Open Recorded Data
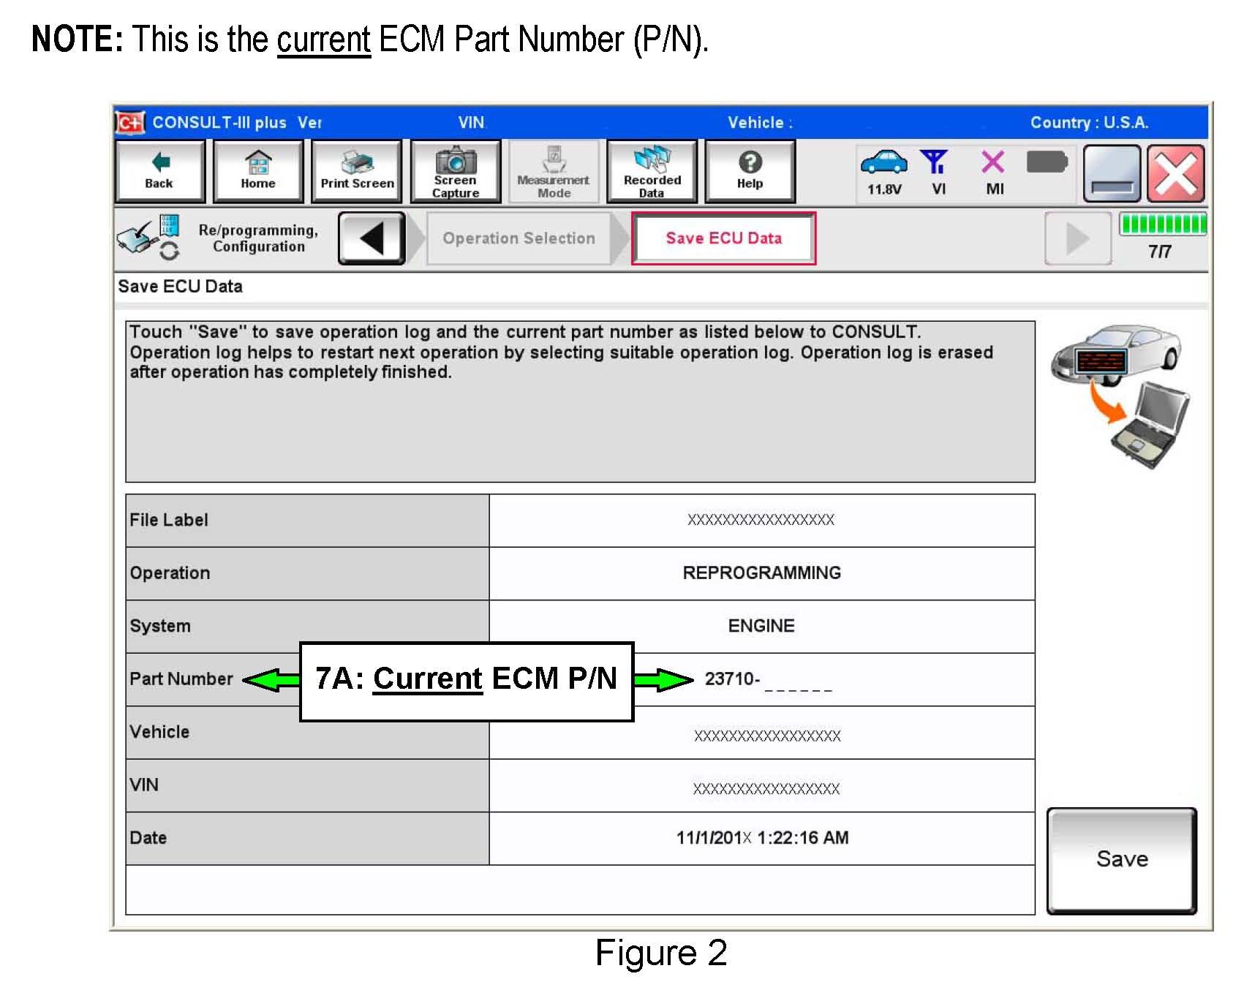 tap(652, 171)
